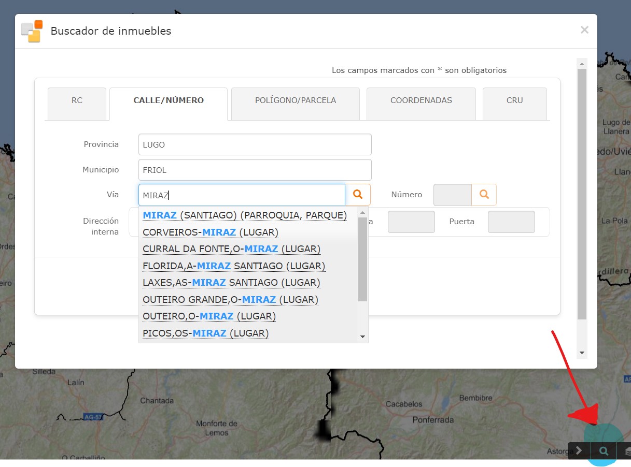The height and width of the screenshot is (467, 631).
Task: Click the search icon next to Número field
Action: pyautogui.click(x=484, y=195)
